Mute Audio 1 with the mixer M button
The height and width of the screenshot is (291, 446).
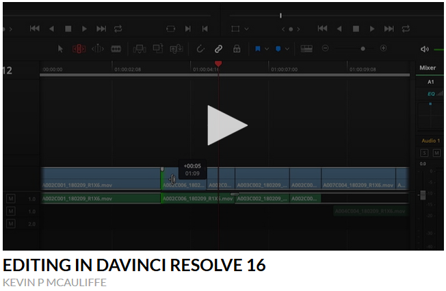(x=436, y=153)
